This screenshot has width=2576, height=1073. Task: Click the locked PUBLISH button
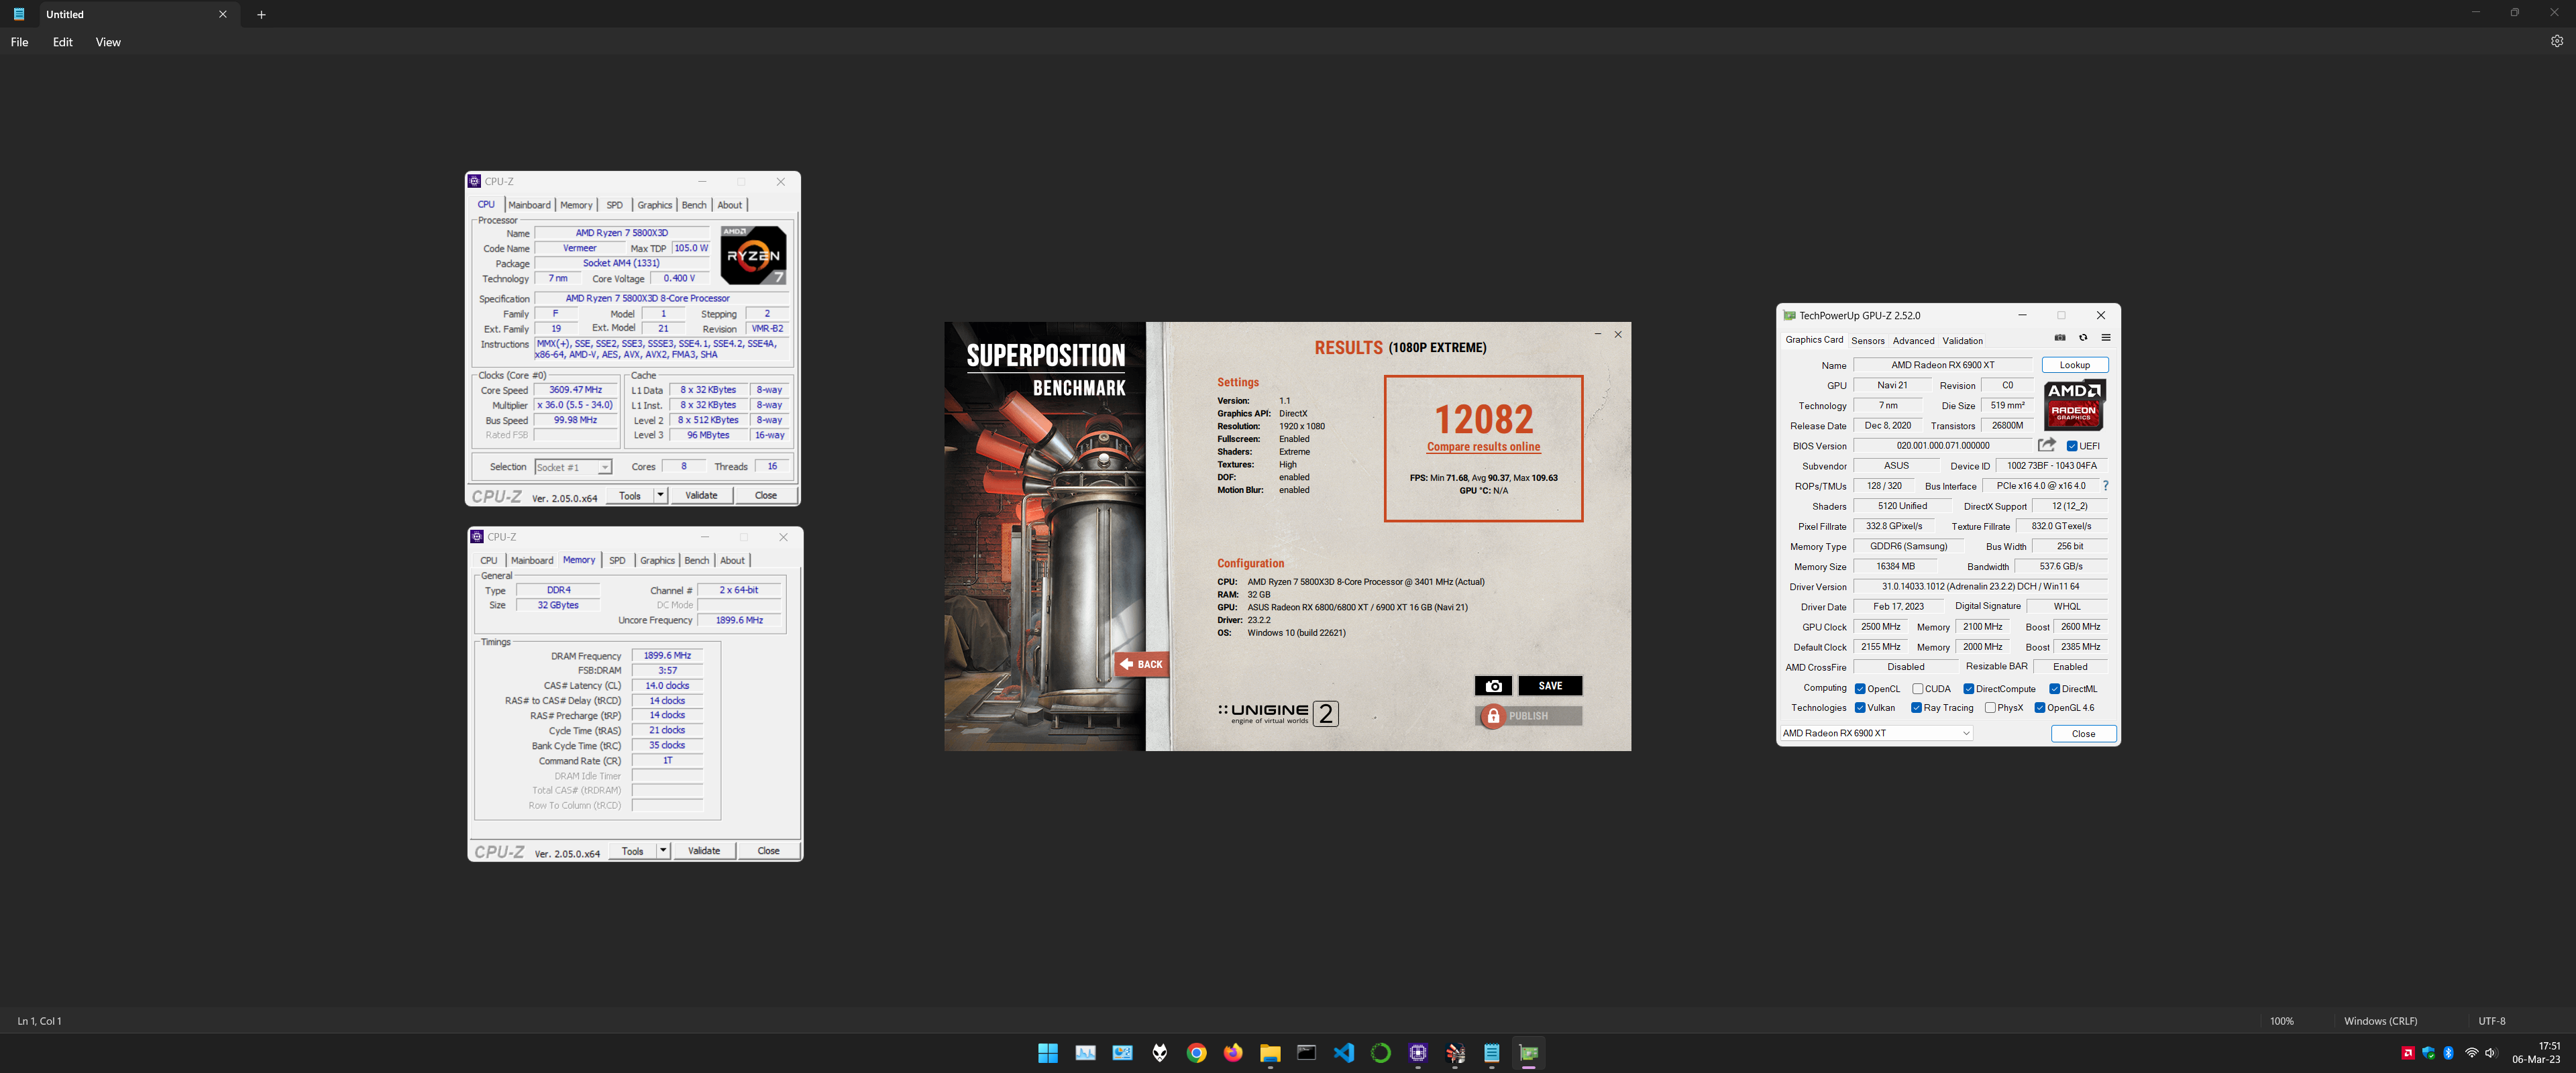tap(1528, 716)
